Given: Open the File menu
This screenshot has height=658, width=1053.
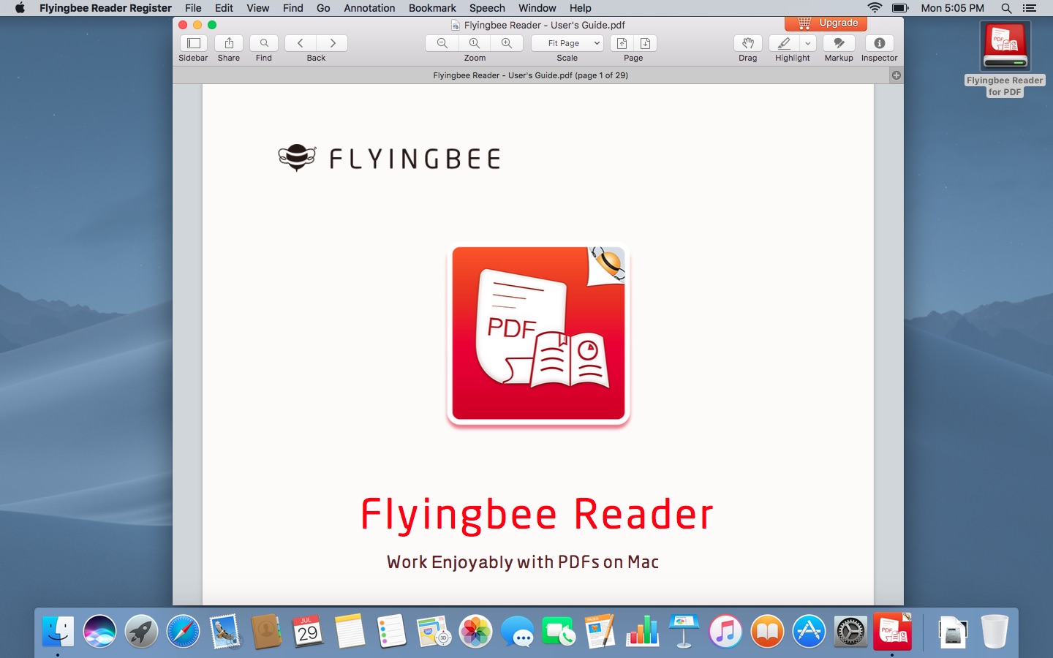Looking at the screenshot, I should pos(193,8).
